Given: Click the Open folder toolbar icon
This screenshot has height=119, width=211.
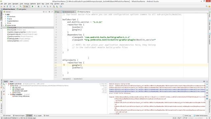Looking at the screenshot, I should (1, 6).
